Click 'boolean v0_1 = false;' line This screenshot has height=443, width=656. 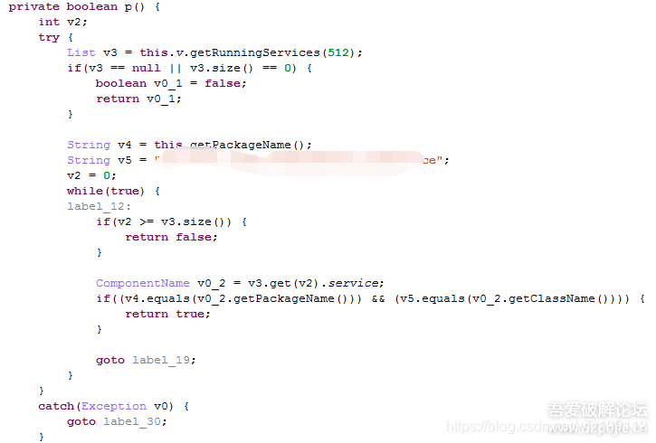click(171, 83)
